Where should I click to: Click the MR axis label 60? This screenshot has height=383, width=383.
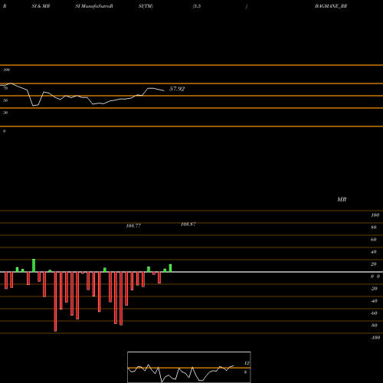point(374,240)
